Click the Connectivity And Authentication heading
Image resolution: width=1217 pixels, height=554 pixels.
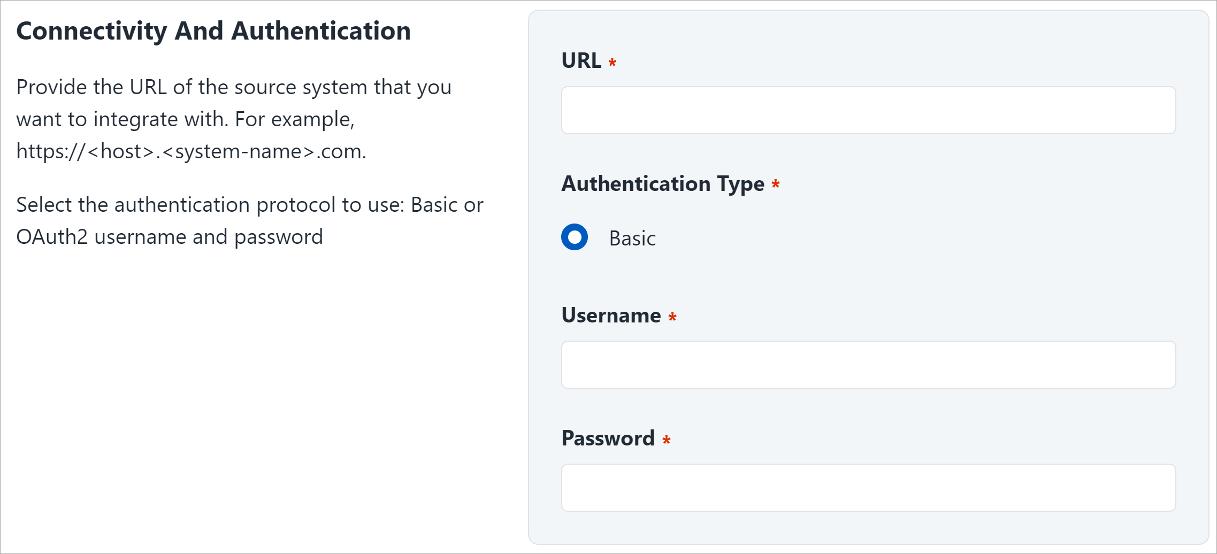coord(214,30)
